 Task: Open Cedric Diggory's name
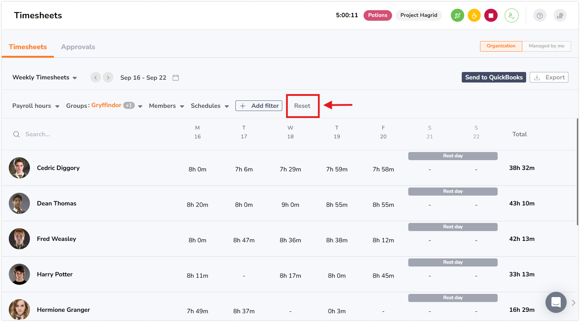[58, 168]
